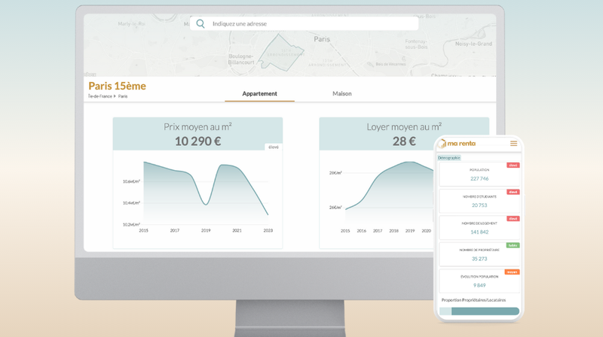
Task: Open the hamburger menu on mobile view
Action: pyautogui.click(x=513, y=144)
